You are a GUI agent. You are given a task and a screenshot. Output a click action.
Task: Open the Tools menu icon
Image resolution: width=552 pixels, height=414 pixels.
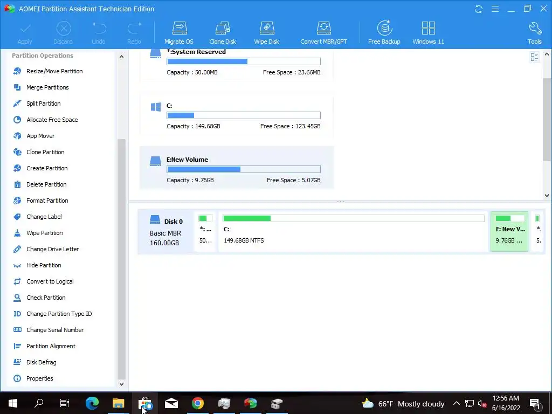point(534,33)
